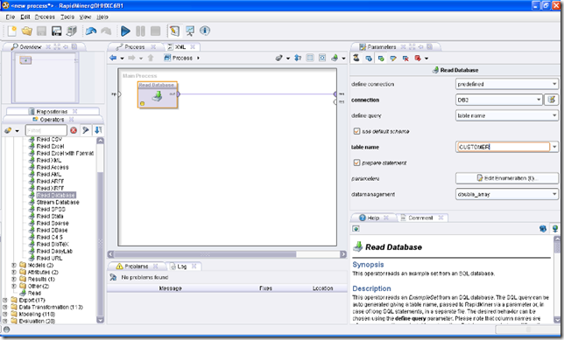Click the zoom fit icon in process toolbar
The height and width of the screenshot is (340, 564).
click(322, 58)
